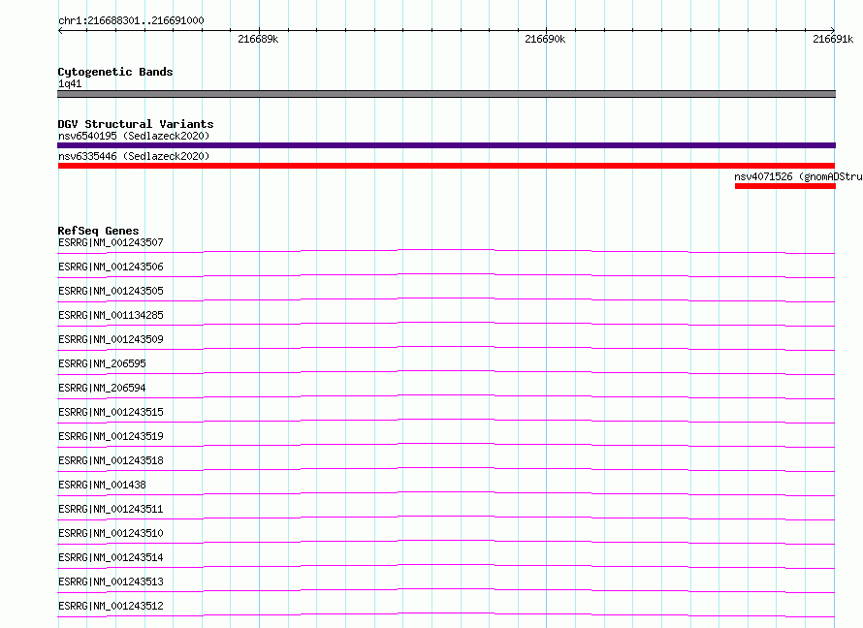The width and height of the screenshot is (863, 628).
Task: Open transcript ESRRG|NM_001243511
Action: (111, 509)
